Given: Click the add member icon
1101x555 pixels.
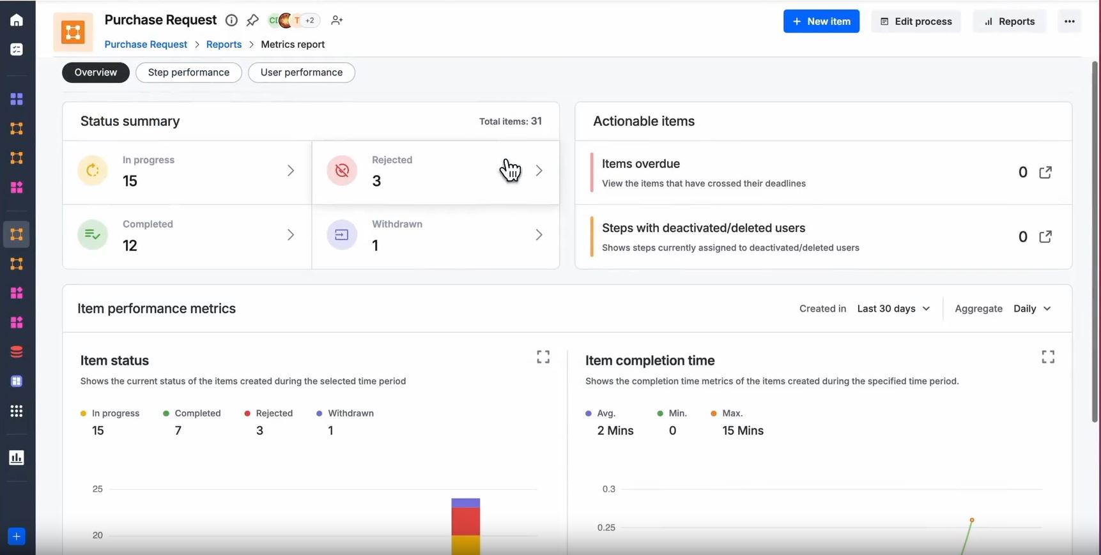Looking at the screenshot, I should (337, 20).
